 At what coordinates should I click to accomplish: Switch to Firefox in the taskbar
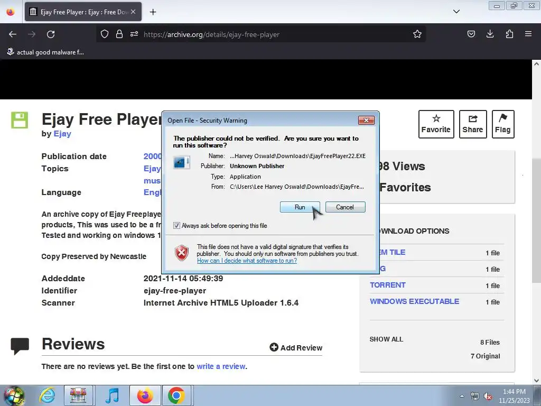145,395
